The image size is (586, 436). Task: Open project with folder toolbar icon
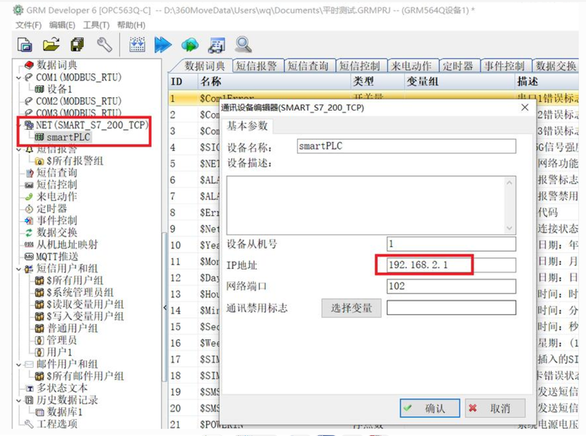click(x=51, y=44)
